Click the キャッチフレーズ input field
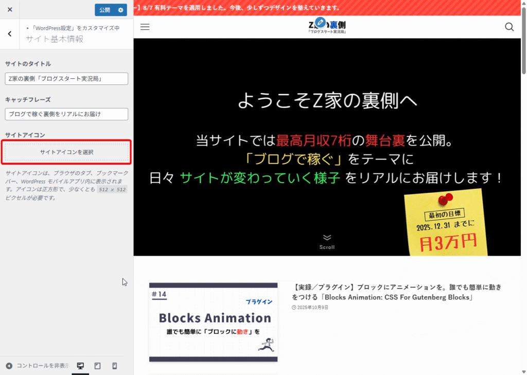527x375 pixels. coord(66,114)
